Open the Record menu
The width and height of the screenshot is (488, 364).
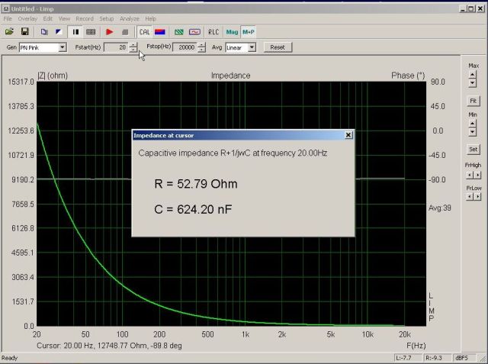(x=85, y=18)
